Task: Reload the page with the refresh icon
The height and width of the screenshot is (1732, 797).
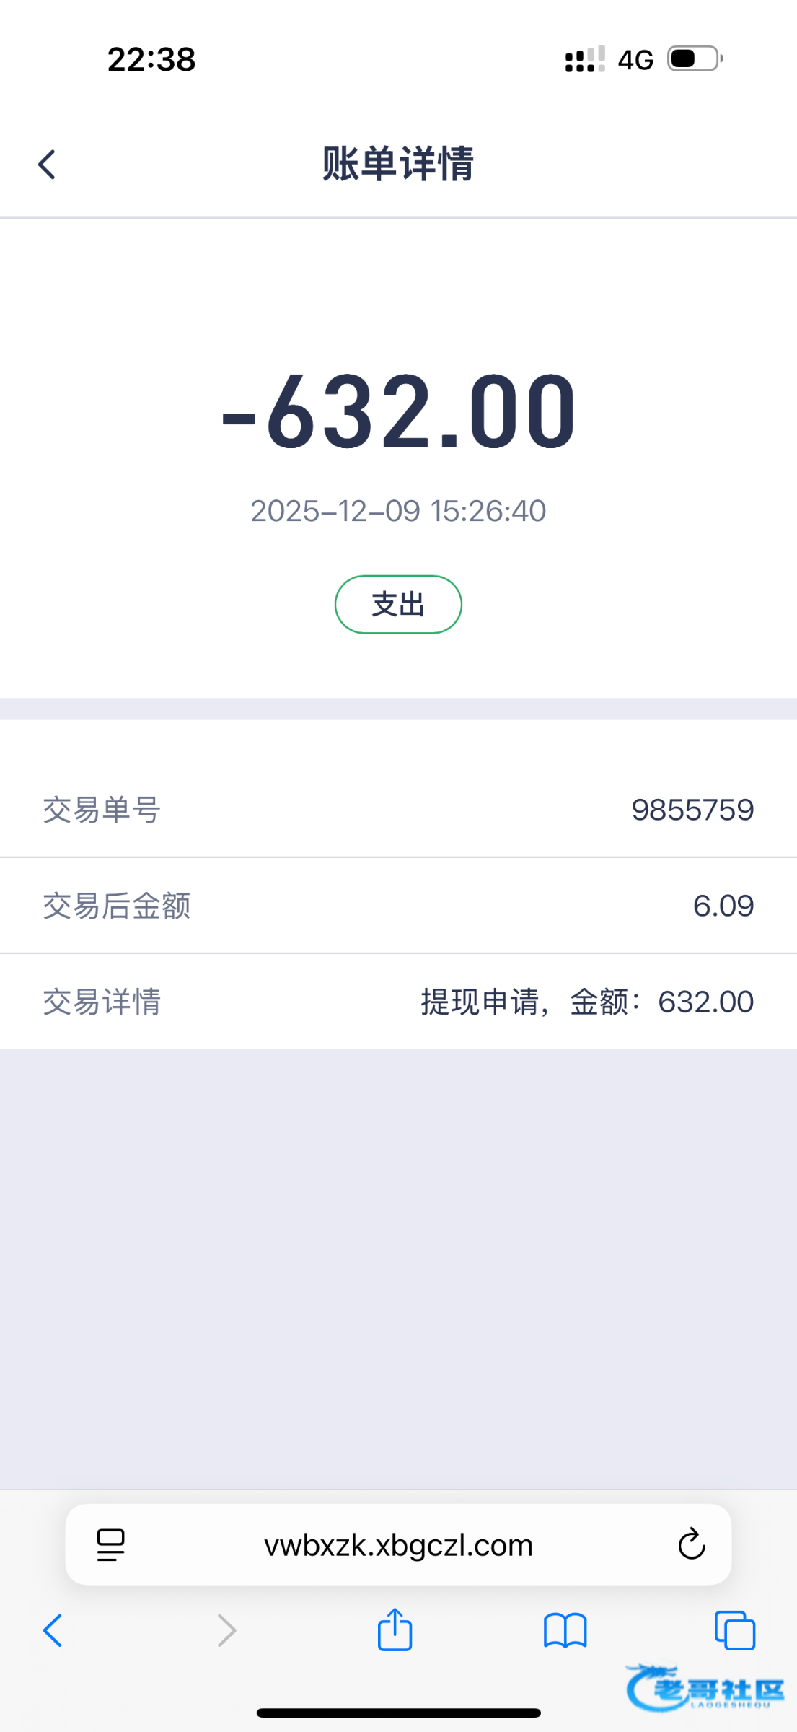Action: click(x=691, y=1544)
